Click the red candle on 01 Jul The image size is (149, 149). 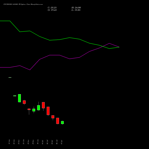pos(43,105)
